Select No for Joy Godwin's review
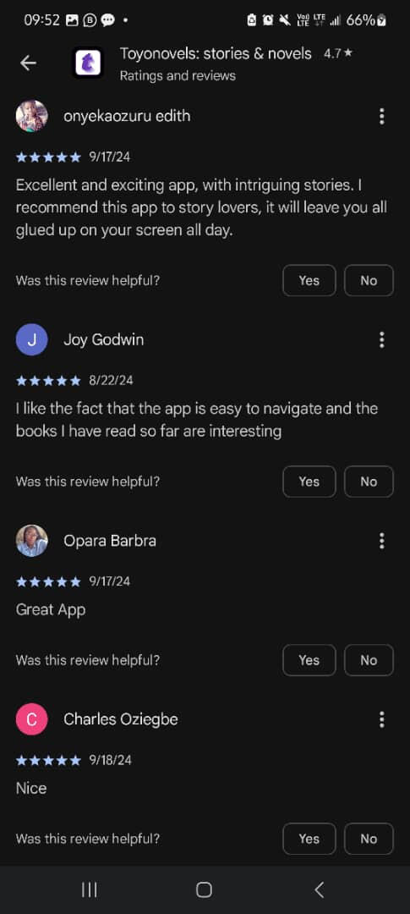This screenshot has height=914, width=410. [369, 482]
